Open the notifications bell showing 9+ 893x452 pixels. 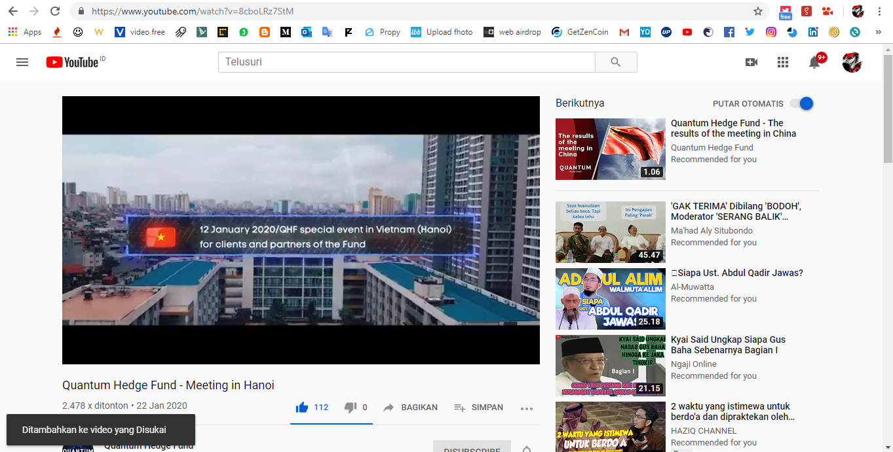(815, 61)
